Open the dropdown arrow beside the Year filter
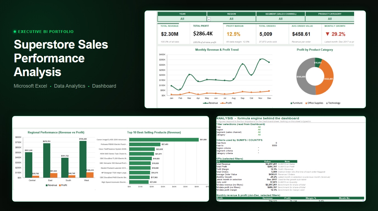 click(209, 19)
